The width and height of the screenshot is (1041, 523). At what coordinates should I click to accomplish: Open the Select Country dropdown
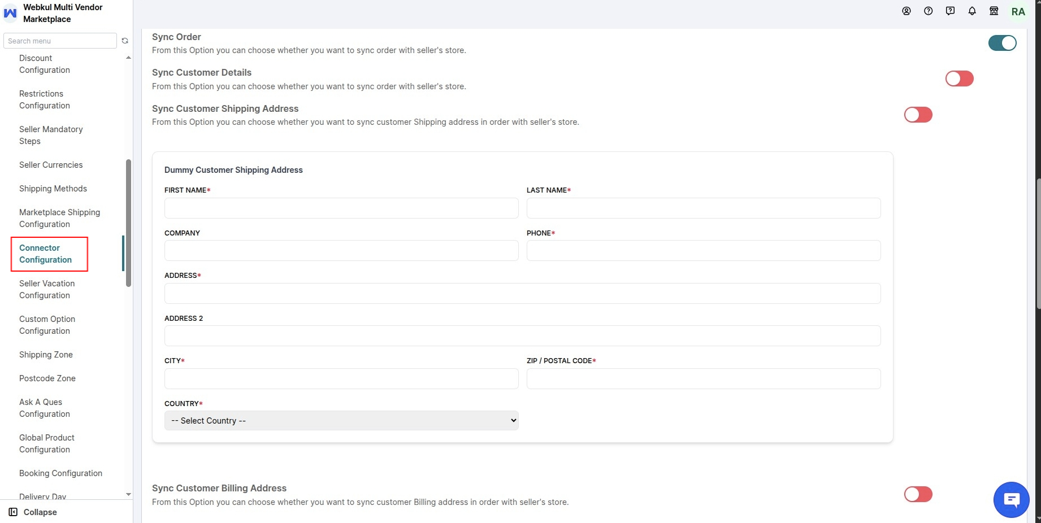point(341,421)
